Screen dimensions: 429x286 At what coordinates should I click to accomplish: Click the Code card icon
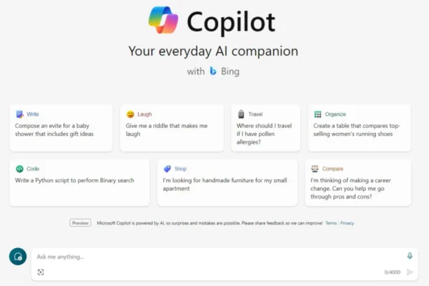[19, 169]
